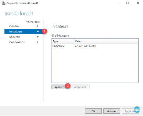Maximize the properties window
Screen dimensions: 143x116
128,3
